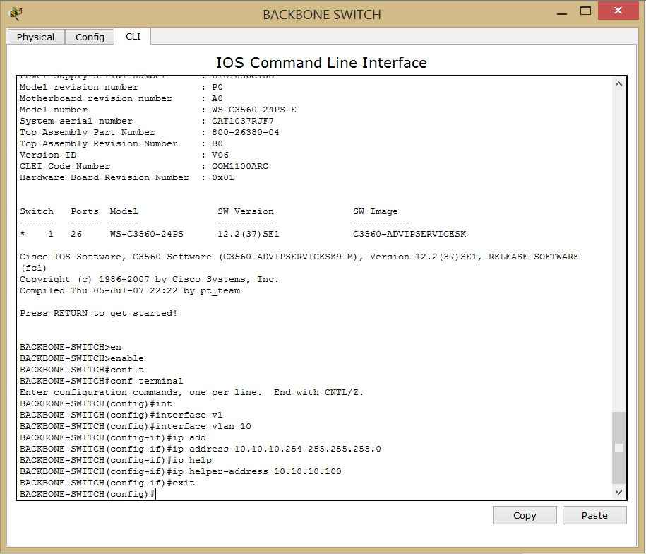
Task: Click the CLI vertical scrollbar thumb
Action: point(618,448)
